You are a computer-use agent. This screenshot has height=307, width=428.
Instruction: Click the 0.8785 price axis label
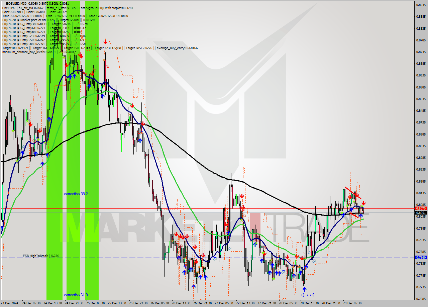pos(421,40)
